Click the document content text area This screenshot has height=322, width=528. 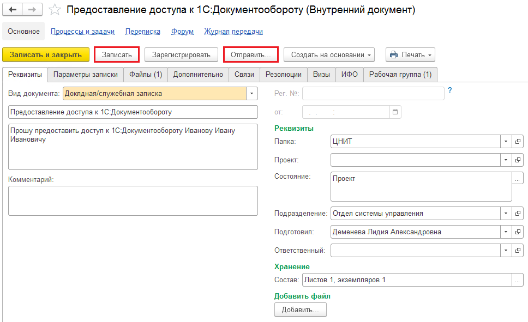[x=133, y=147]
